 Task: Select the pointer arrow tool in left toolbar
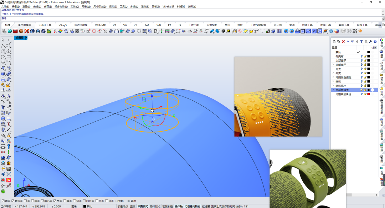(x=3, y=40)
